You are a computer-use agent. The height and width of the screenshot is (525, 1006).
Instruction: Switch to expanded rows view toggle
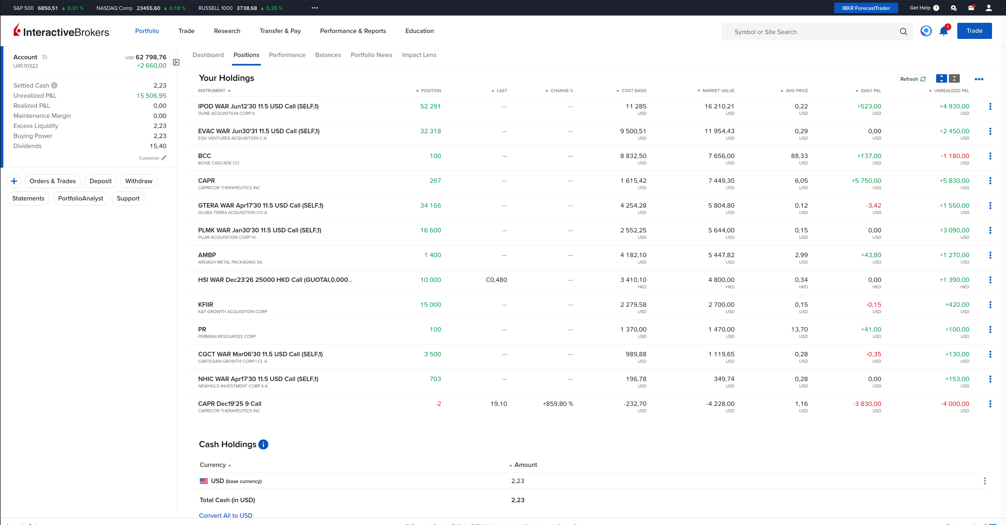tap(941, 79)
